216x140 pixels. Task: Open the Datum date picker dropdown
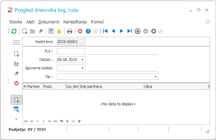82,60
